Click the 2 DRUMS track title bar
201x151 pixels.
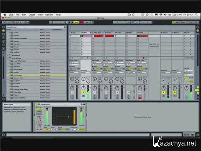point(86,33)
